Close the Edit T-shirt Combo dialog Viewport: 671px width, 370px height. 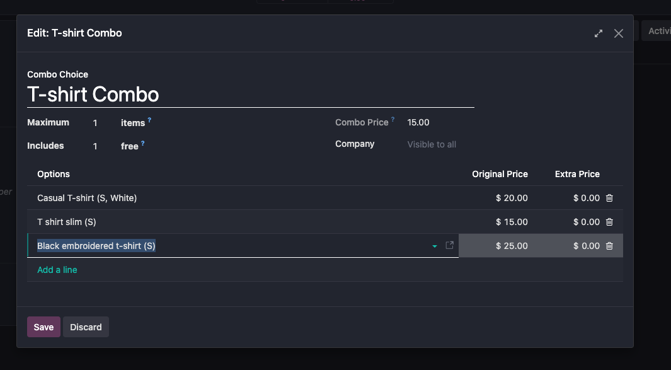point(619,33)
